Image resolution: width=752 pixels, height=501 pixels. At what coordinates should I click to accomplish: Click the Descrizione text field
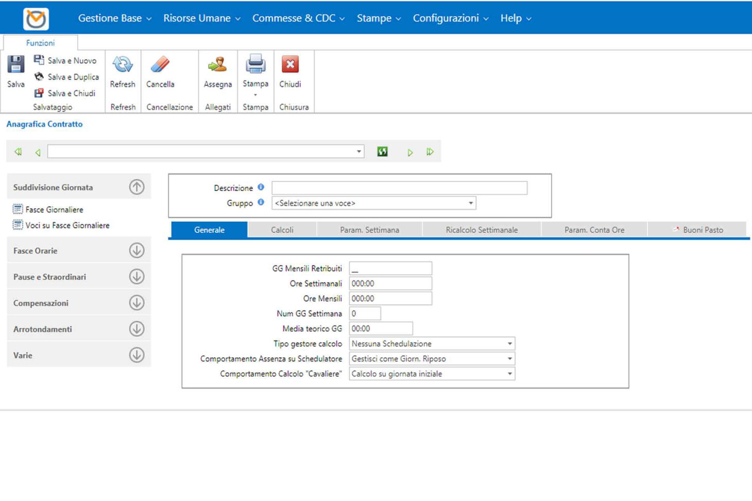point(399,188)
